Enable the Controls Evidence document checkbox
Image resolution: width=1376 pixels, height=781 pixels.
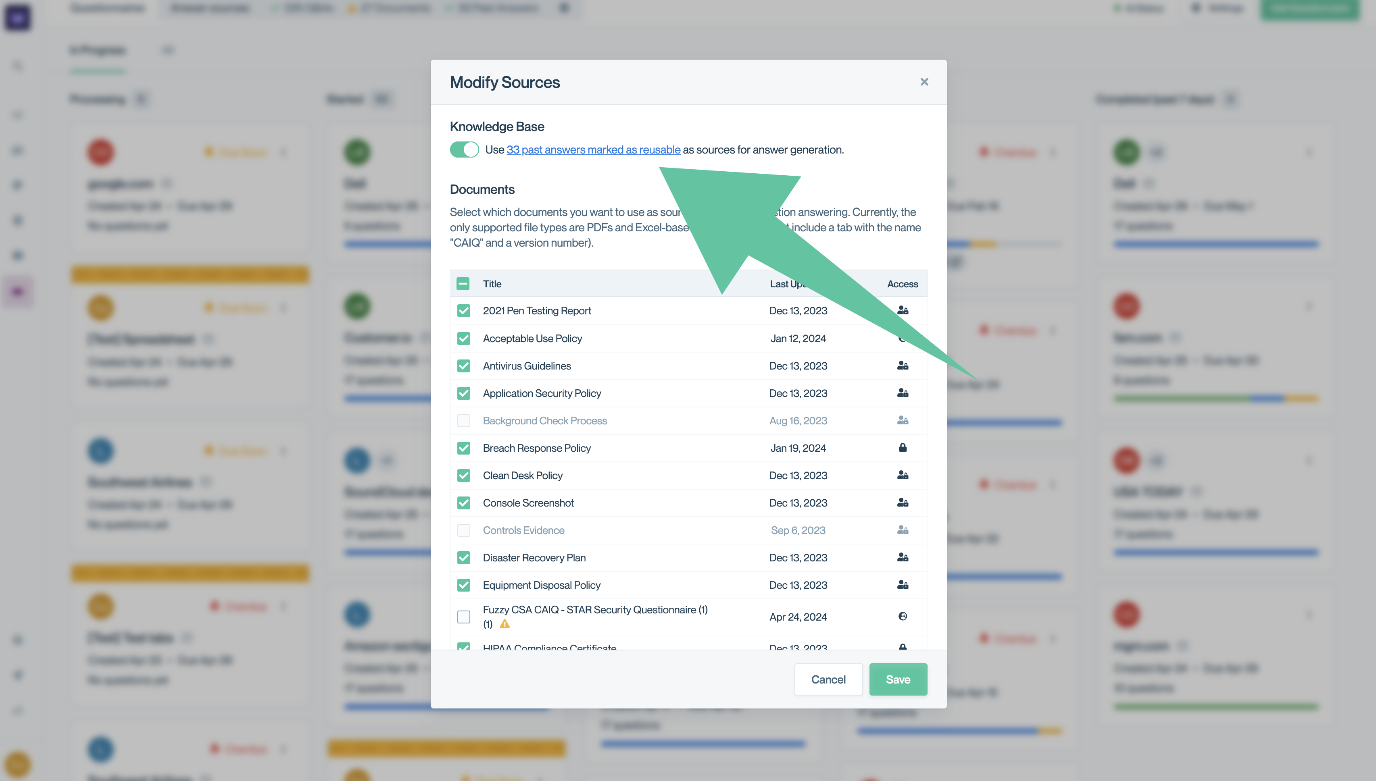463,530
